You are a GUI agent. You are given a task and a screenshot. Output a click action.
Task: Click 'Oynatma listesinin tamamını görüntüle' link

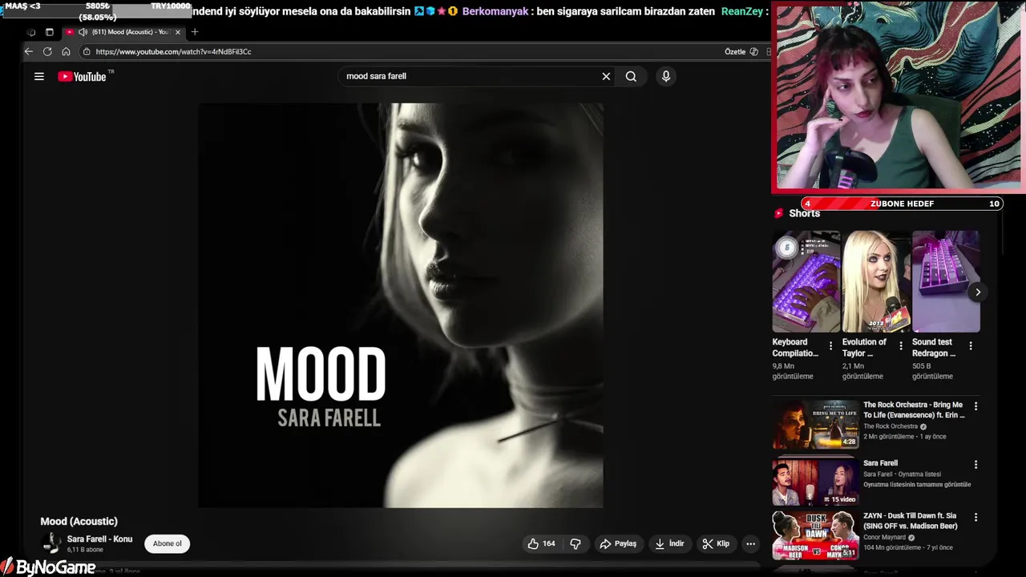tap(917, 485)
